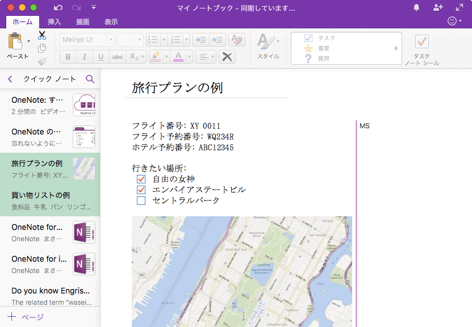The height and width of the screenshot is (327, 472).
Task: Click the clear formatting eraser icon
Action: tap(236, 40)
